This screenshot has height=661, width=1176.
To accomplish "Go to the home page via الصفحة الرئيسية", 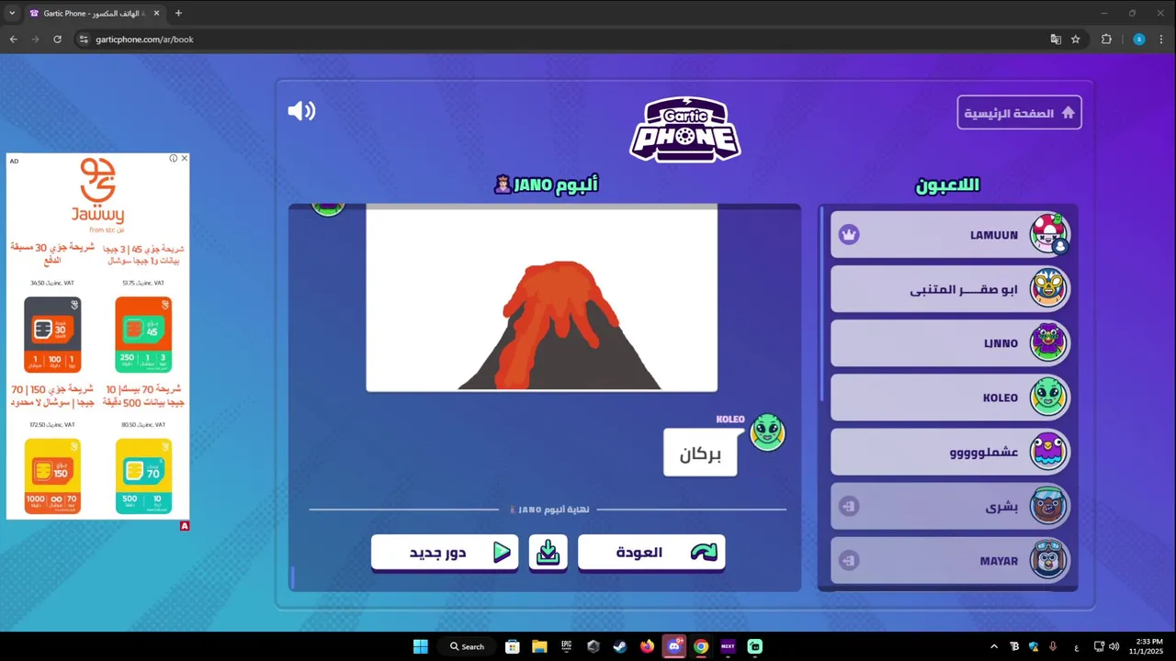I will (1019, 113).
